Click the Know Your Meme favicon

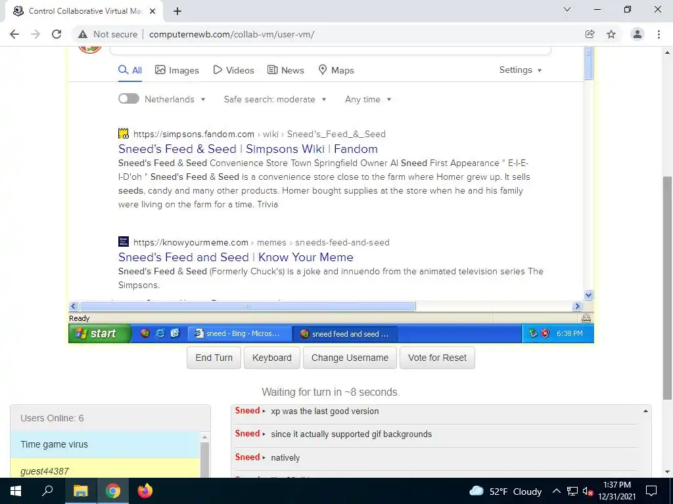(124, 241)
